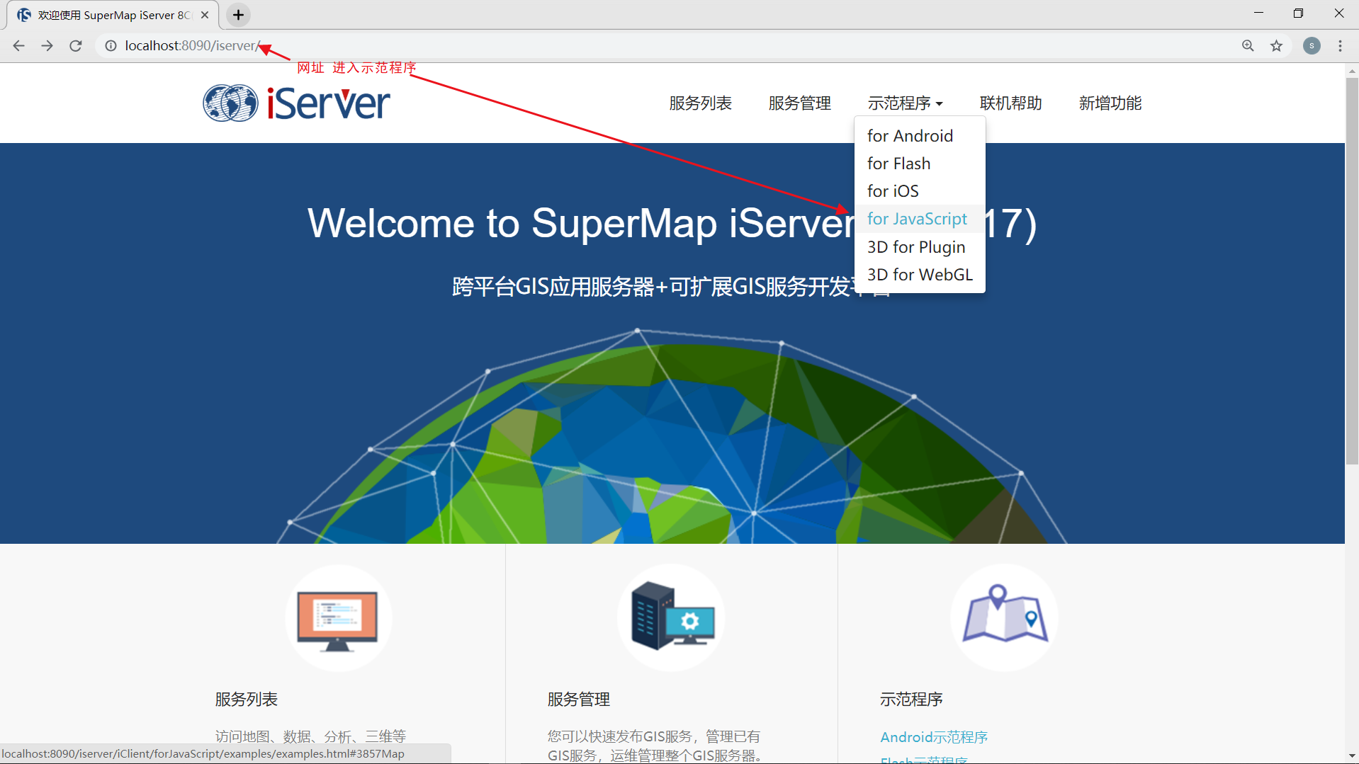Image resolution: width=1359 pixels, height=764 pixels.
Task: Select for JavaScript from the dropdown menu
Action: [916, 219]
